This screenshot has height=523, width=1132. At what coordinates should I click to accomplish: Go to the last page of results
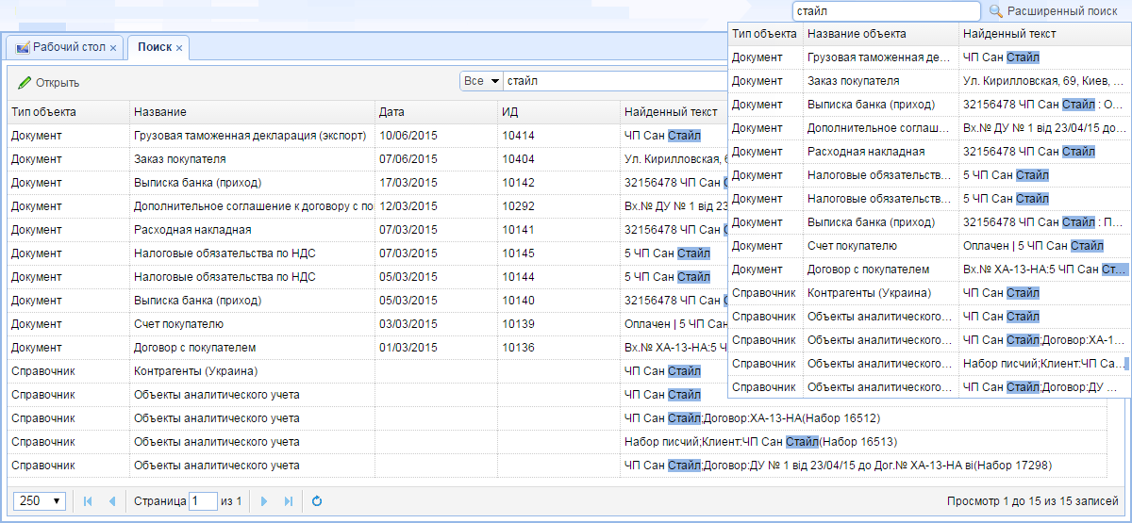coord(289,501)
